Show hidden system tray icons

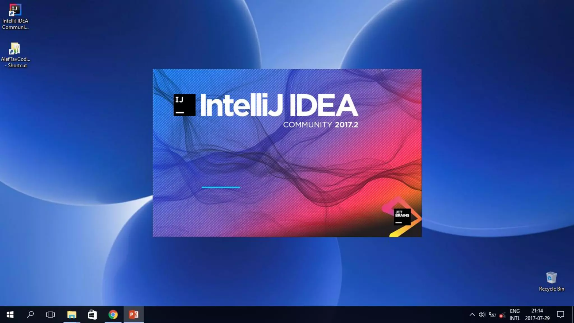(472, 315)
